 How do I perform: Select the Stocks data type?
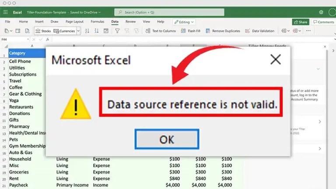(43, 31)
